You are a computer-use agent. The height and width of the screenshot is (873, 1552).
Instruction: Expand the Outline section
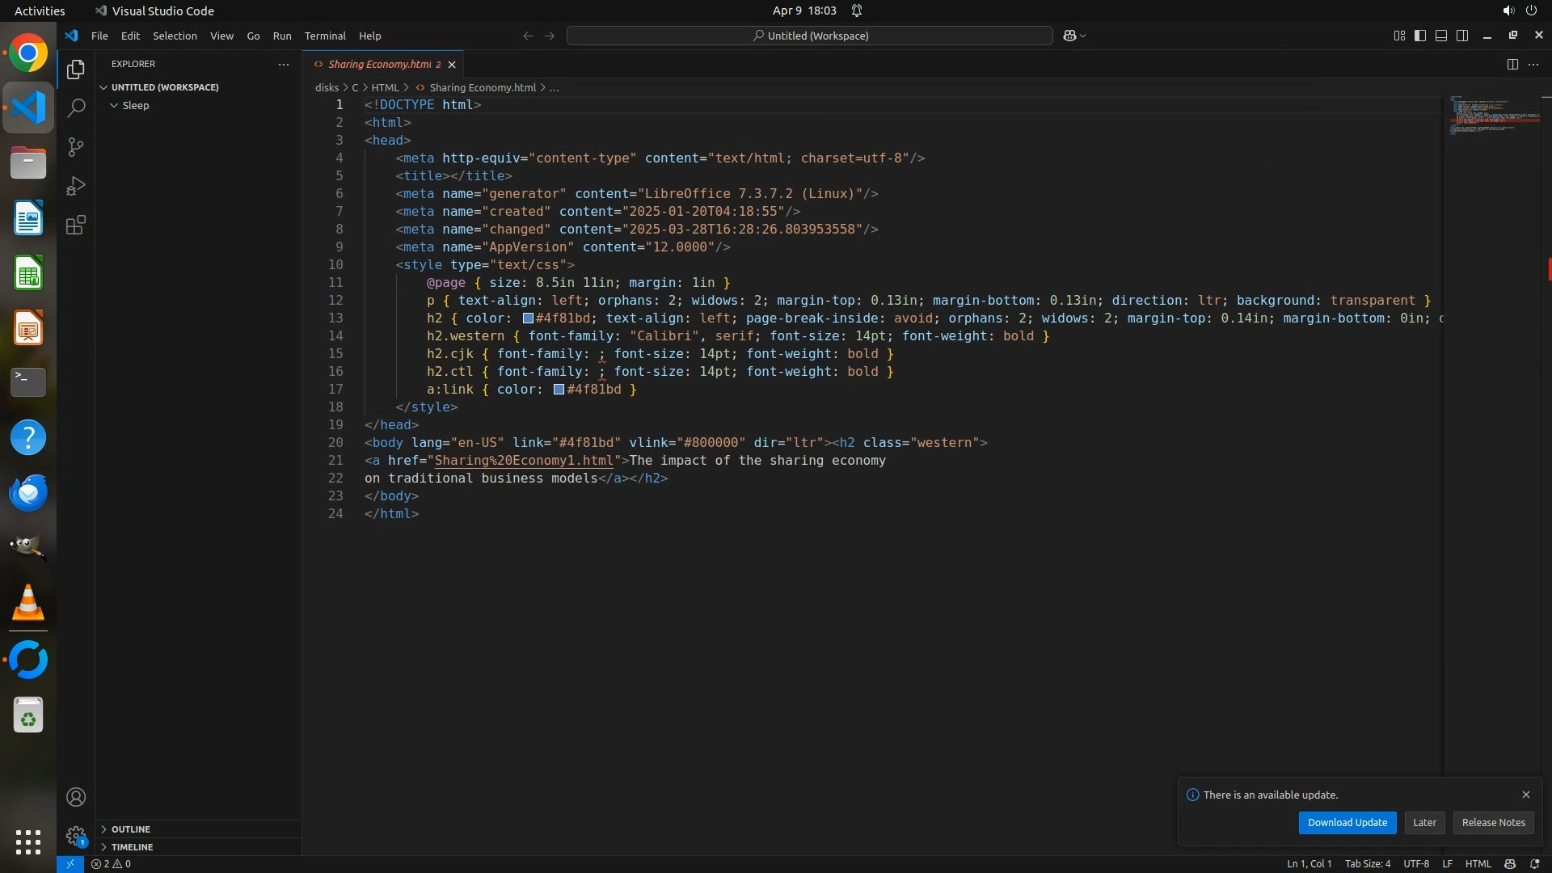click(131, 829)
